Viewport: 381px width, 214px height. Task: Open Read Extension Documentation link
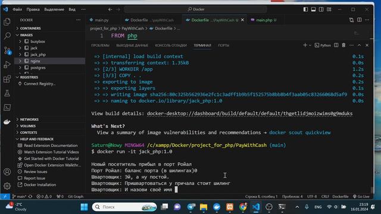[51, 146]
